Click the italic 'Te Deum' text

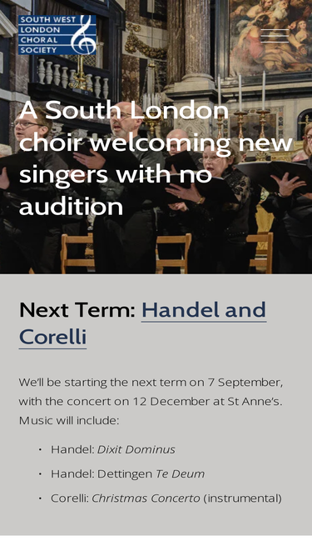tap(180, 473)
